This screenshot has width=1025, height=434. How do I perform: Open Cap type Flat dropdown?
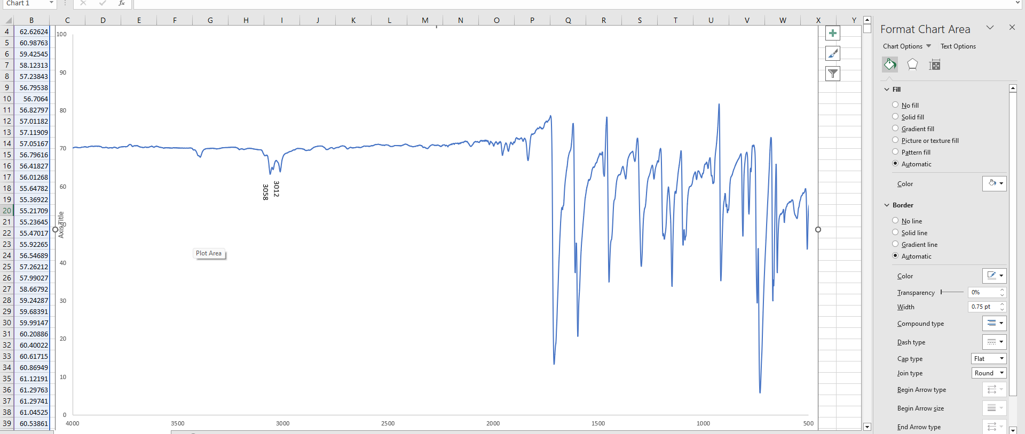point(989,359)
